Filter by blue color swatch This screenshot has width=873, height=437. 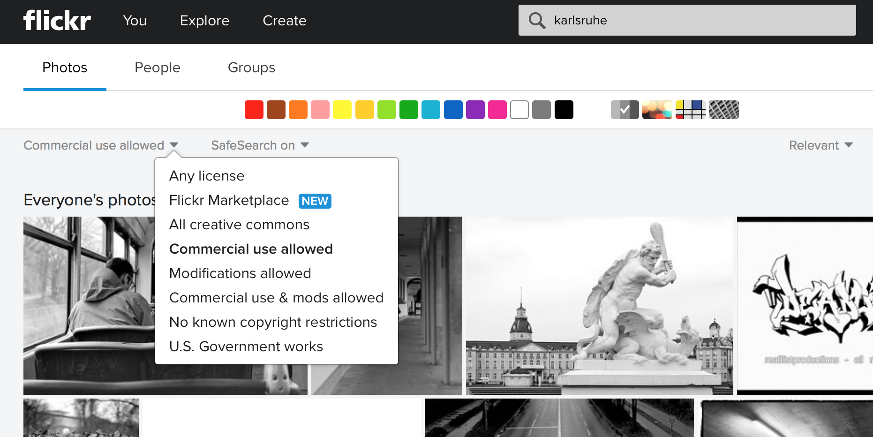(x=453, y=110)
